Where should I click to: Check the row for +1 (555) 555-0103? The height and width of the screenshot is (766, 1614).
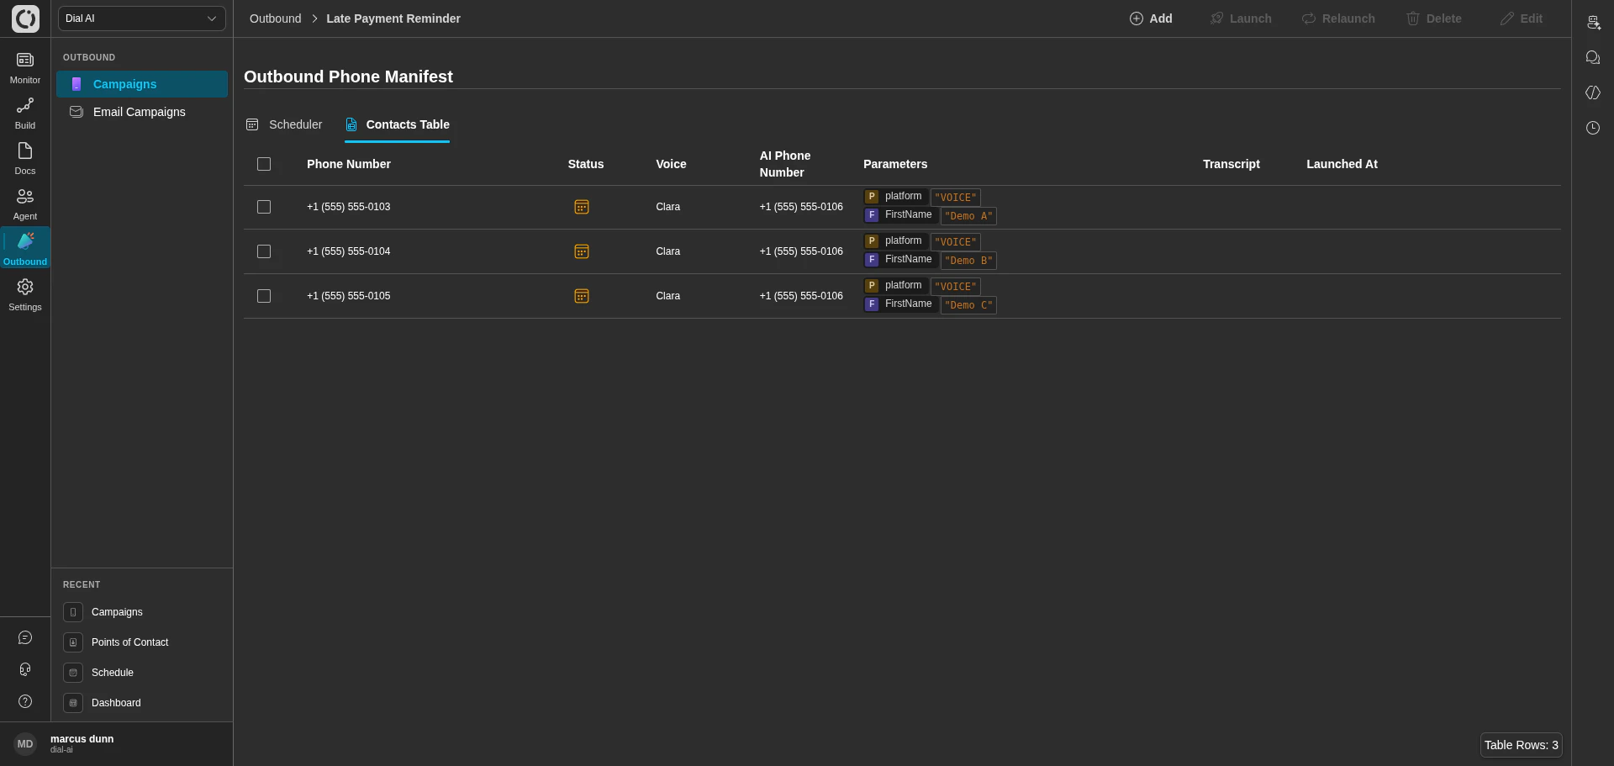pos(264,207)
